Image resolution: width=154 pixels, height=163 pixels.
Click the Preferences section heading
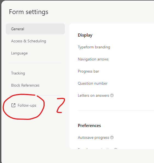pyautogui.click(x=89, y=126)
